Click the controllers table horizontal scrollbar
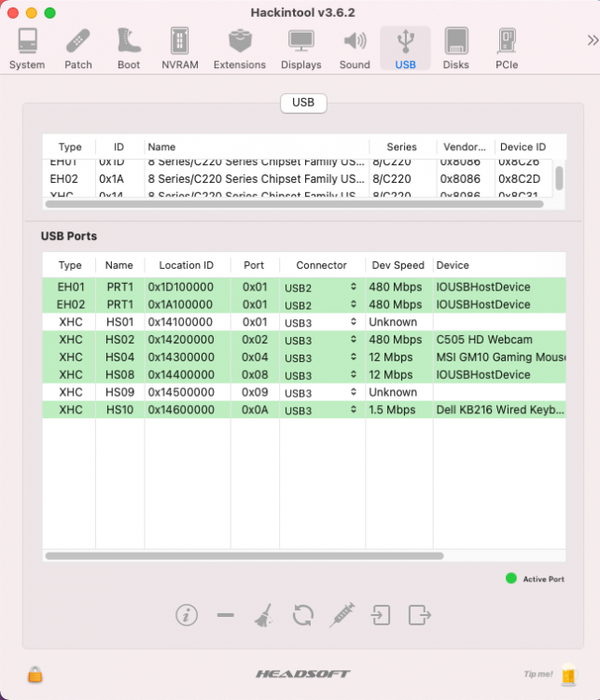 click(x=295, y=204)
